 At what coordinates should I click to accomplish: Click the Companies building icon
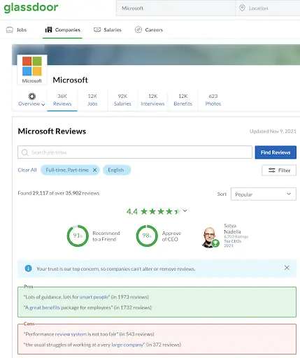coord(48,29)
